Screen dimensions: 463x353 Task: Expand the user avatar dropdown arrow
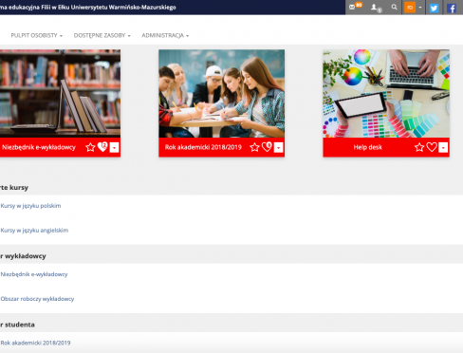coord(420,8)
